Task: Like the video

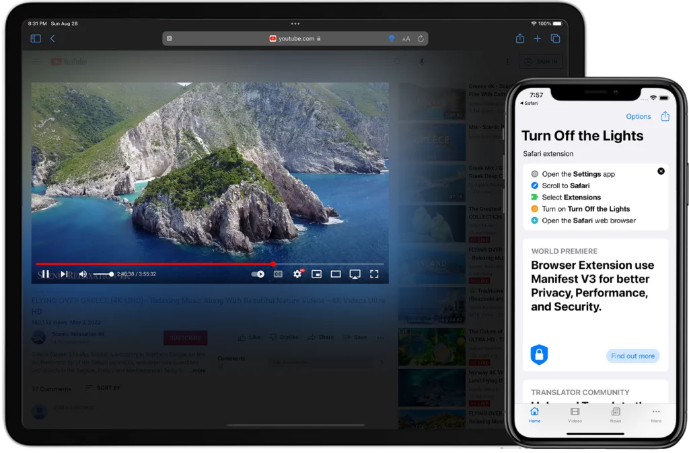Action: tap(249, 337)
